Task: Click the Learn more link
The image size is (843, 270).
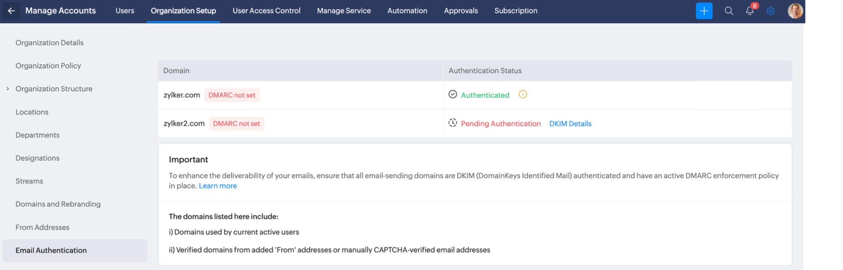Action: click(217, 186)
